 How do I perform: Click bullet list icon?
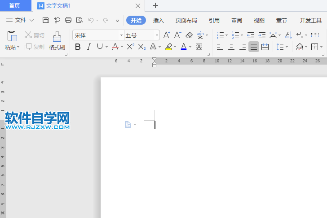tap(220, 35)
